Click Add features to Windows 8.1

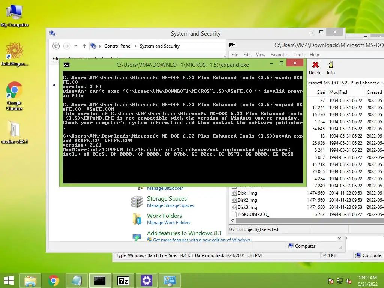pyautogui.click(x=184, y=233)
